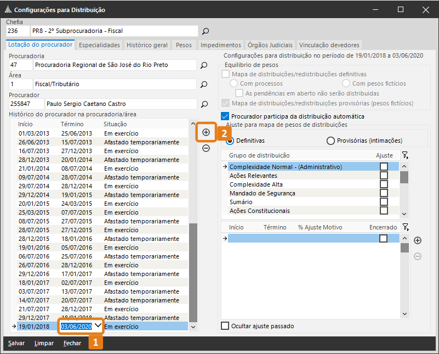Click the search icon next to Chefia field
Image resolution: width=439 pixels, height=354 pixels.
tap(206, 31)
